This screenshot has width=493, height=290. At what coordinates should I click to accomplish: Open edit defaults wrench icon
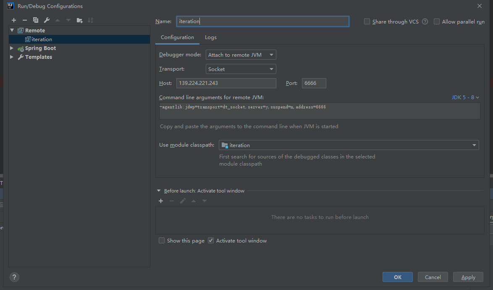(47, 20)
